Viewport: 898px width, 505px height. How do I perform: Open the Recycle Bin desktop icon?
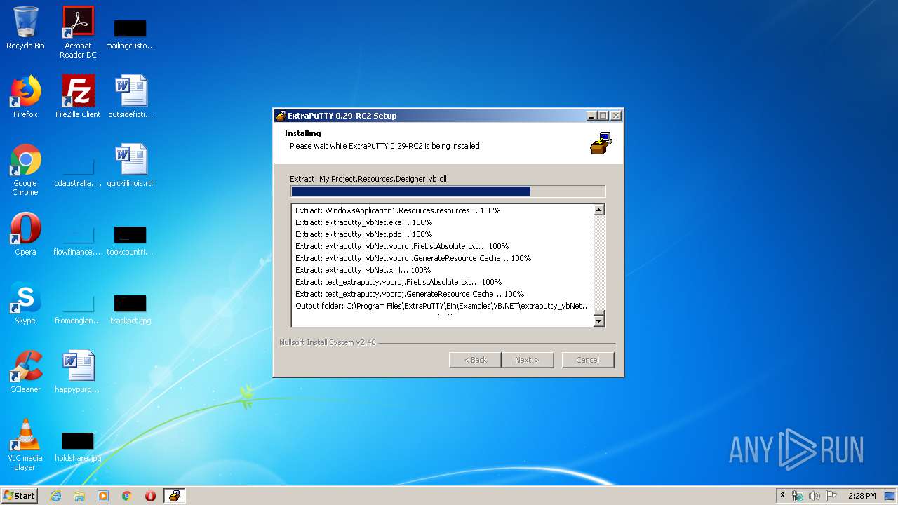point(25,28)
